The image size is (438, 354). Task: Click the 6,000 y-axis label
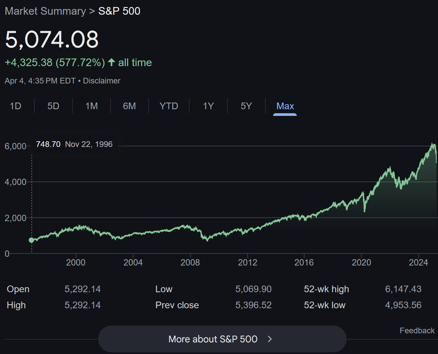(x=15, y=146)
